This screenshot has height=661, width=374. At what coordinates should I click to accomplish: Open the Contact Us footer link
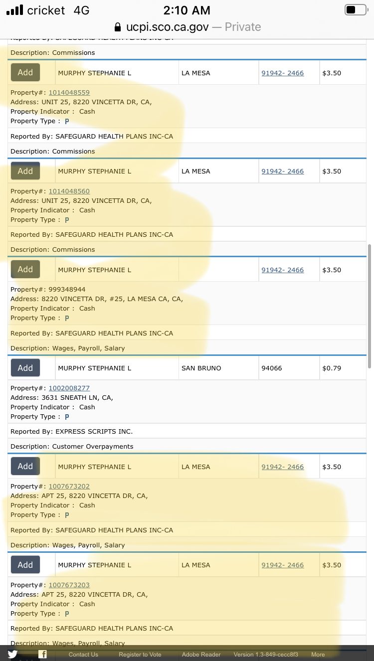click(x=83, y=655)
